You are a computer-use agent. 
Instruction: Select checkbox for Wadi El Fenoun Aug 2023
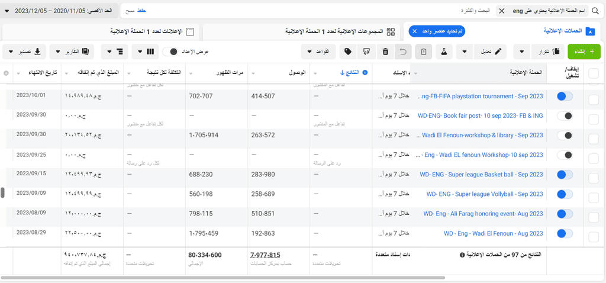tap(593, 237)
